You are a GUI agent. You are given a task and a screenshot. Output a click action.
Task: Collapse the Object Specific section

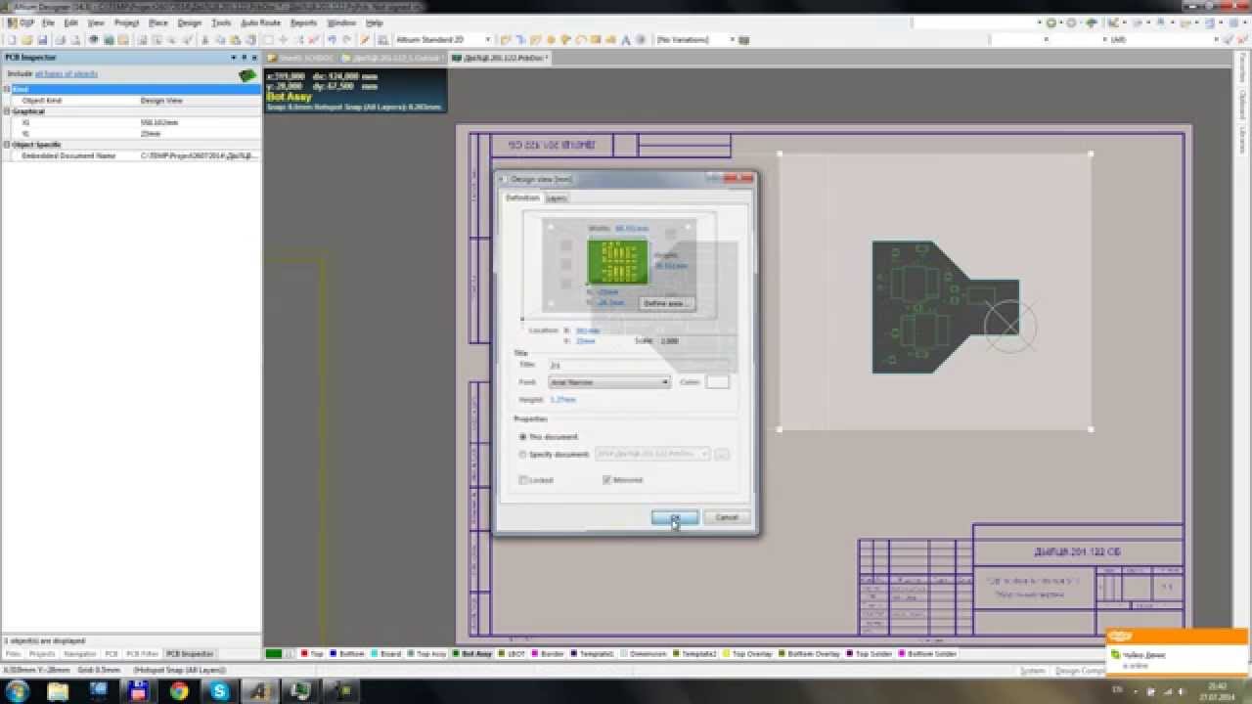coord(6,145)
